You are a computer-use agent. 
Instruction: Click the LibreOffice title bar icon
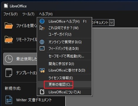(6, 6)
